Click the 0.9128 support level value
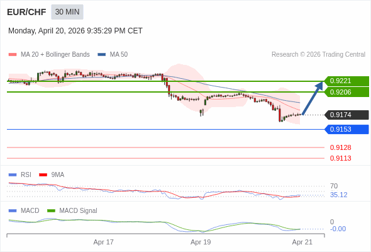Viewport: 371px width, 252px height. click(x=340, y=147)
